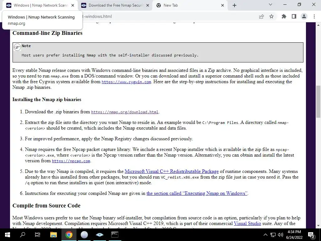
Task: Click the Compile from Source Code heading
Action: coord(46,206)
